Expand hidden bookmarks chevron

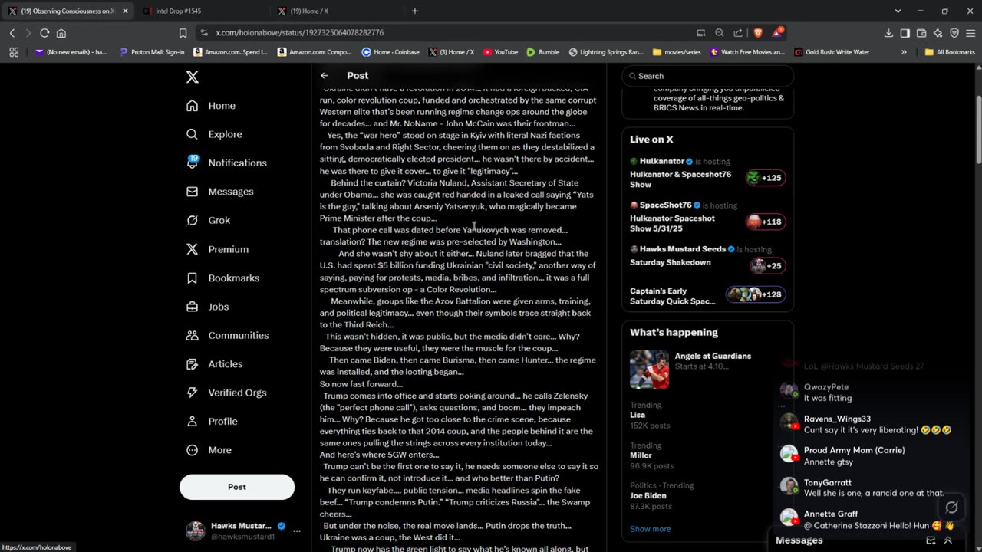[x=904, y=52]
